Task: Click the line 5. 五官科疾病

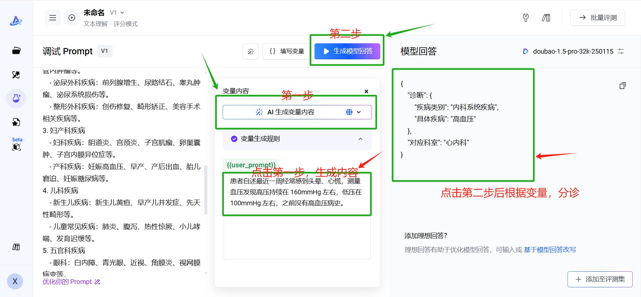Action: coord(64,250)
